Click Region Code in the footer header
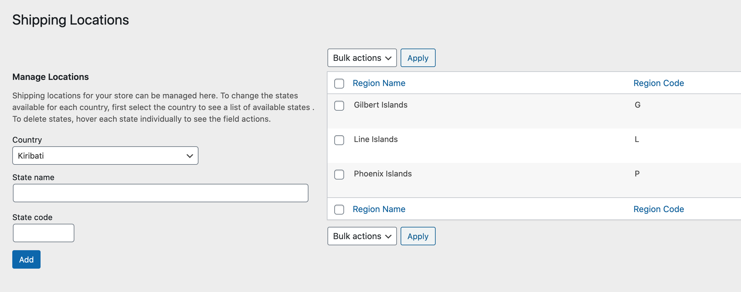This screenshot has width=741, height=292. (659, 209)
